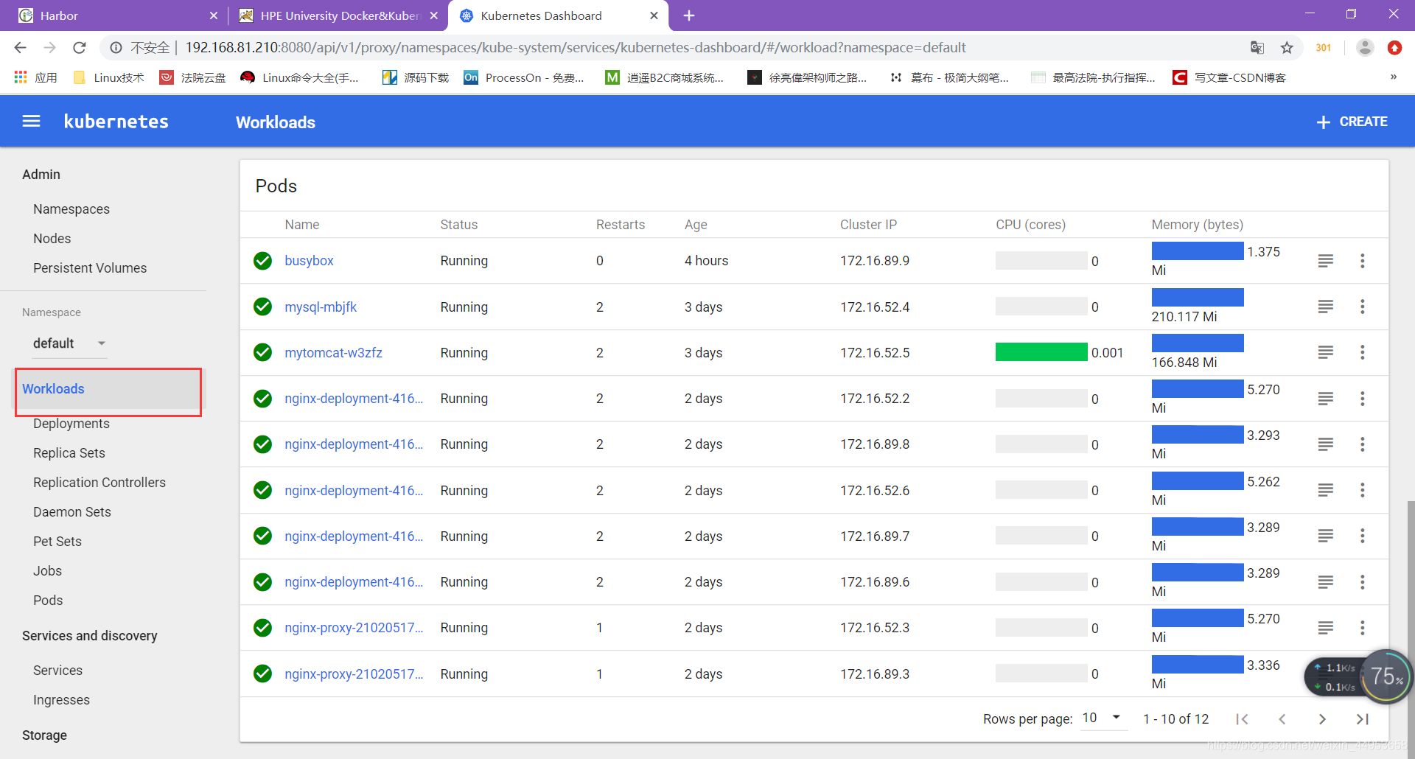The height and width of the screenshot is (759, 1415).
Task: Open browser profile avatar
Action: [1365, 48]
